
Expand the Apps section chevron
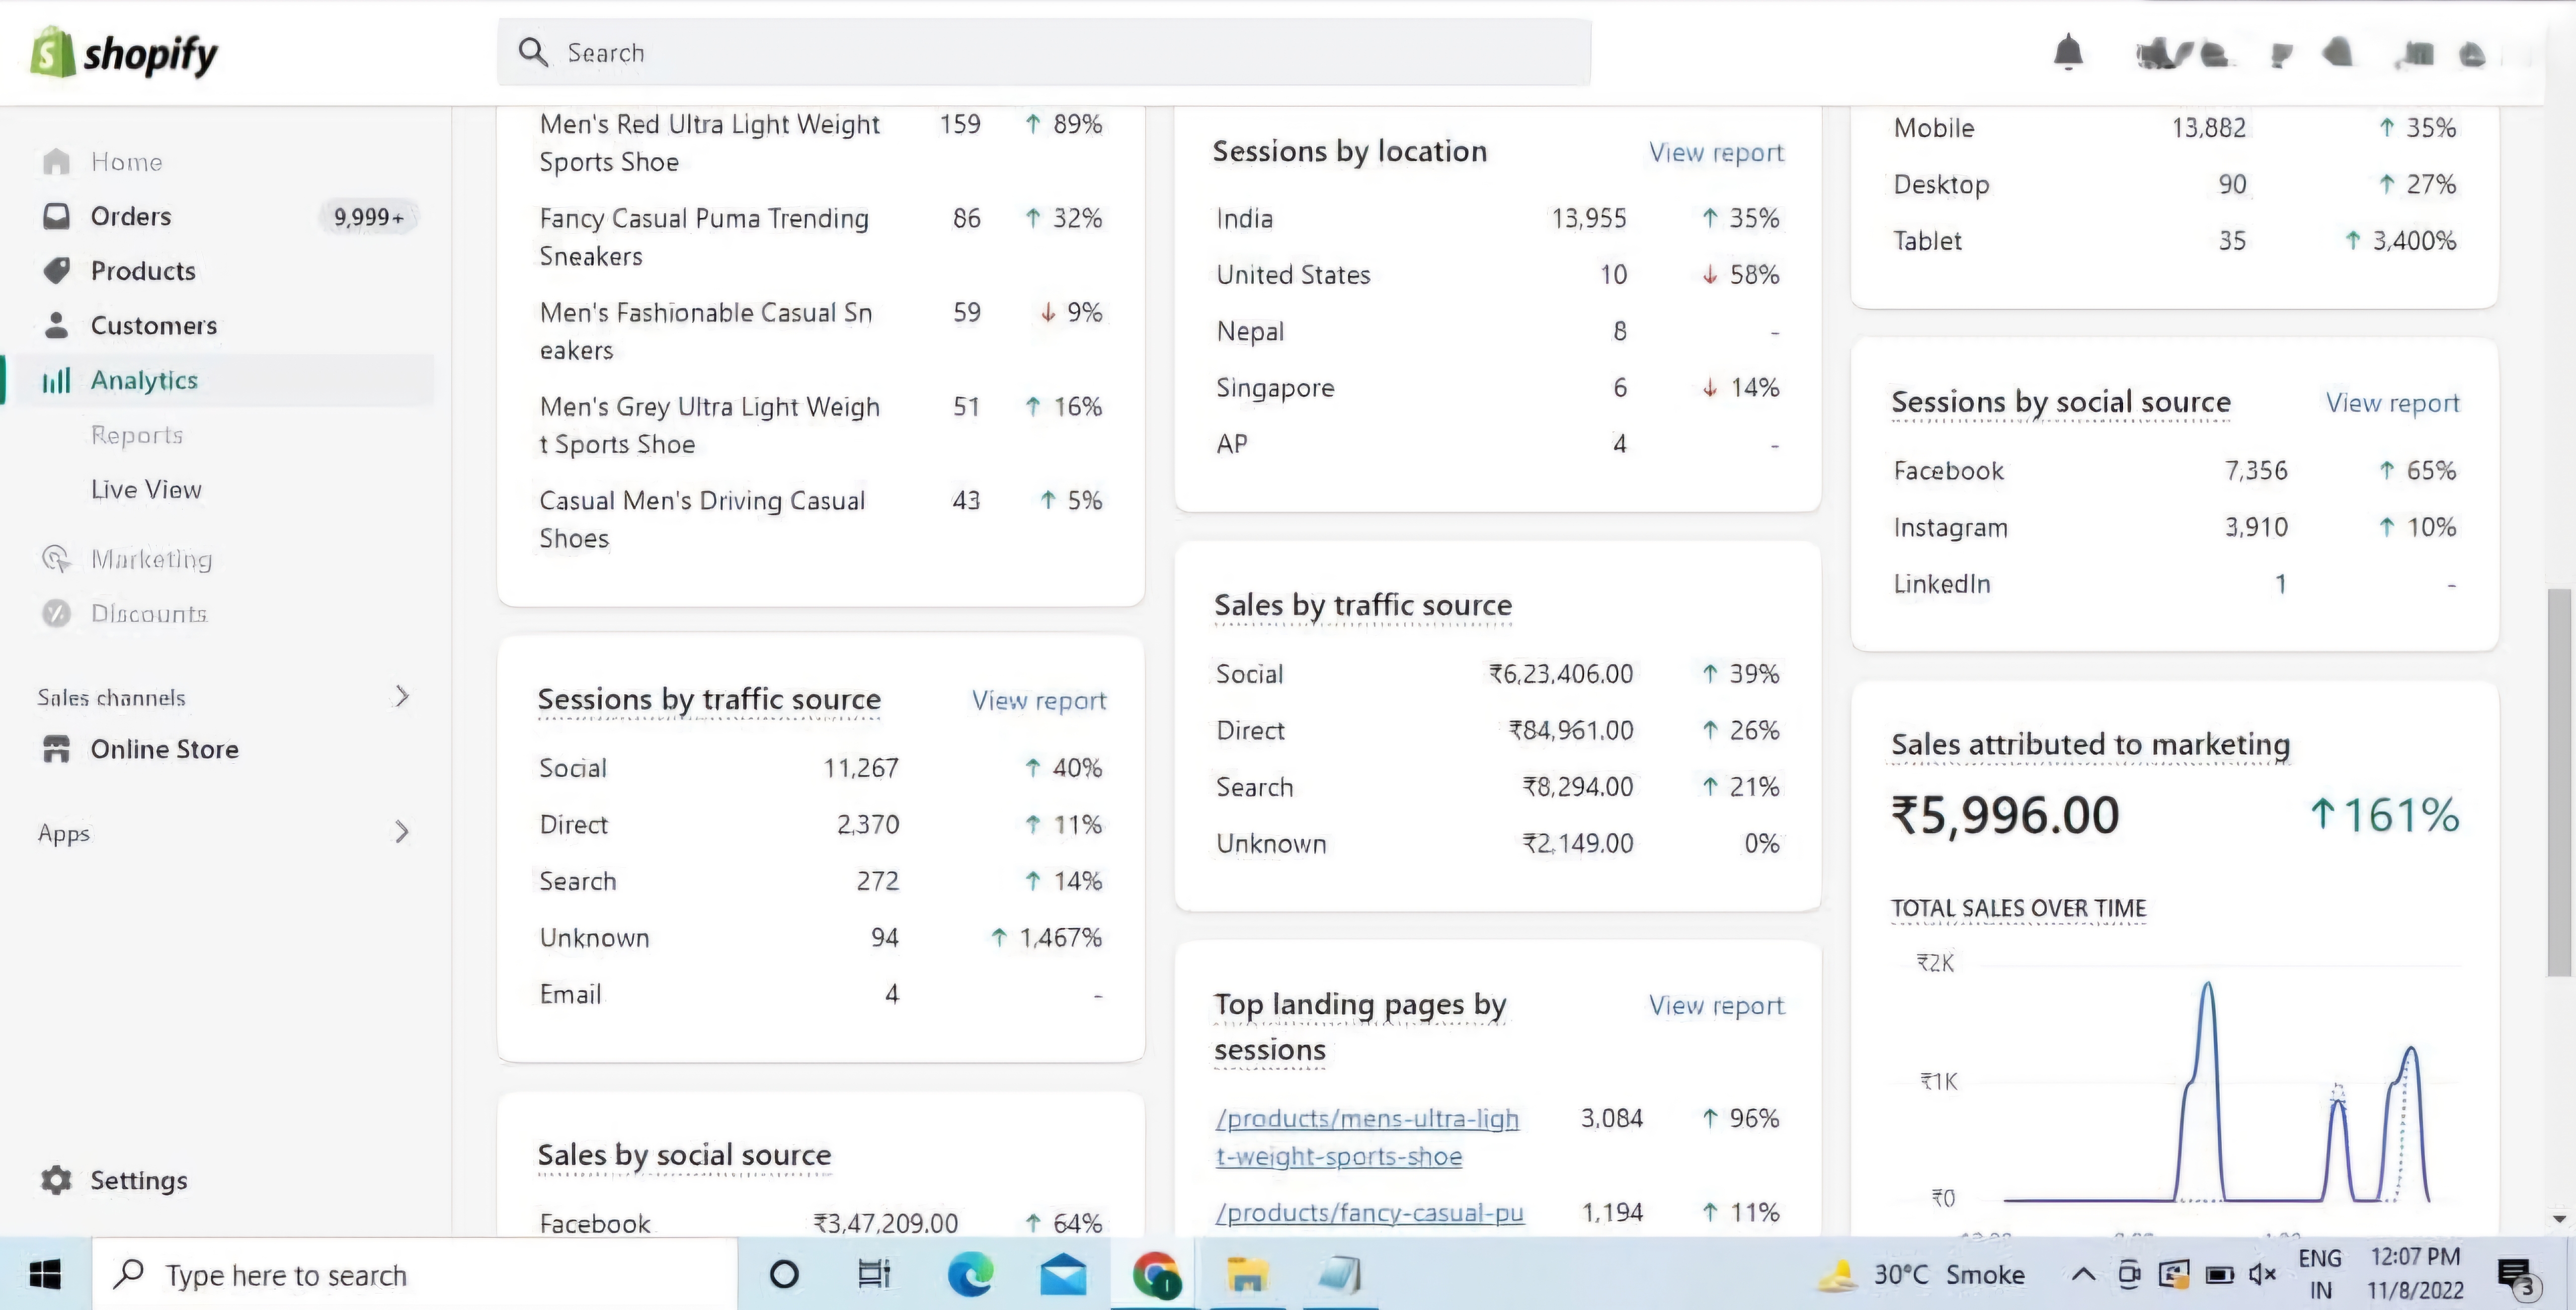pos(402,832)
